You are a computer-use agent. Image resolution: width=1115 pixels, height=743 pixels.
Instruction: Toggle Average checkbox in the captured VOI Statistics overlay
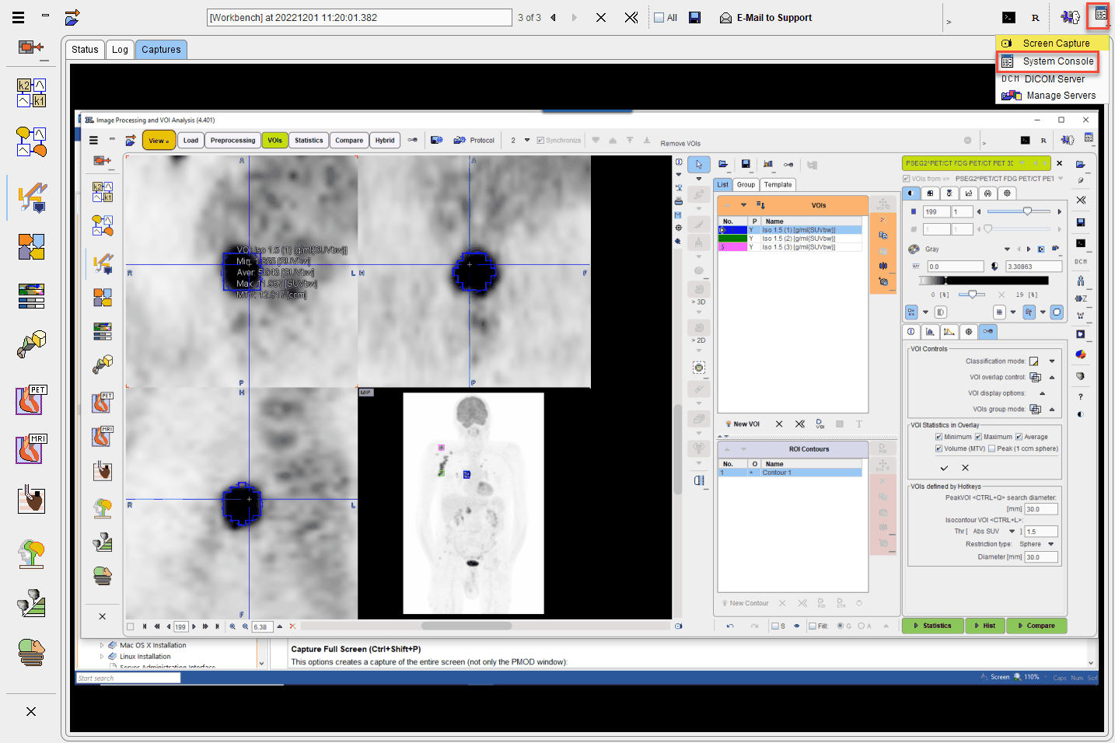(x=1019, y=437)
